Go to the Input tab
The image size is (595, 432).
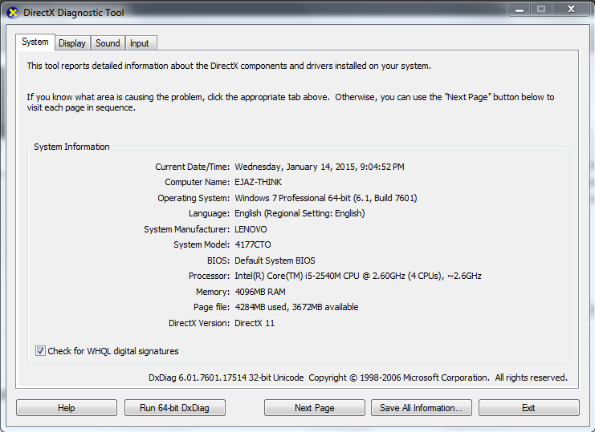pyautogui.click(x=140, y=43)
